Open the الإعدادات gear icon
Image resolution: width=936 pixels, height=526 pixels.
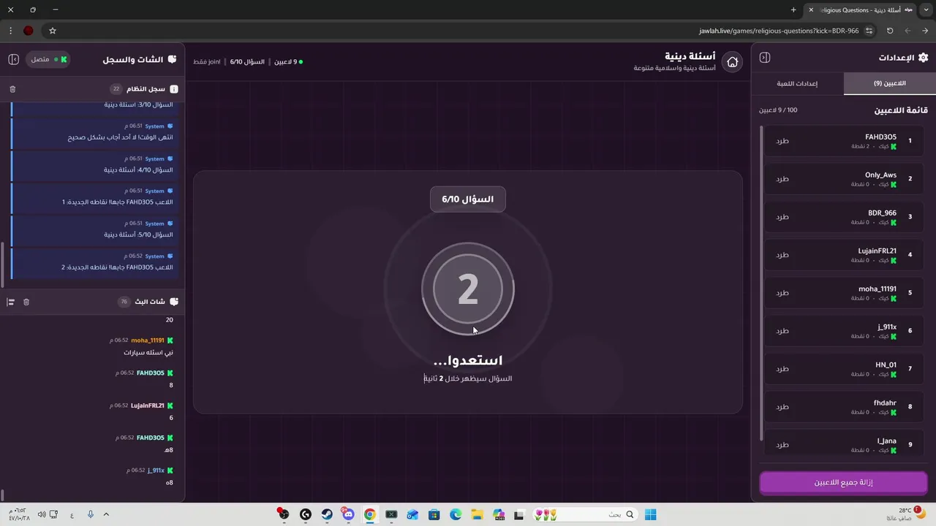[x=923, y=58]
